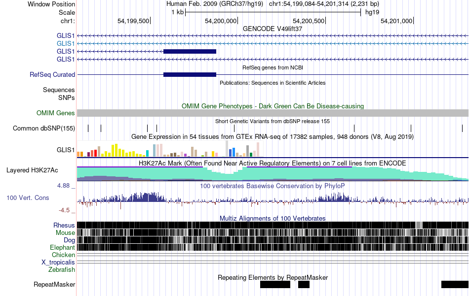The height and width of the screenshot is (296, 469).
Task: Open the GTEx Gene Expression track title
Action: pos(273,136)
